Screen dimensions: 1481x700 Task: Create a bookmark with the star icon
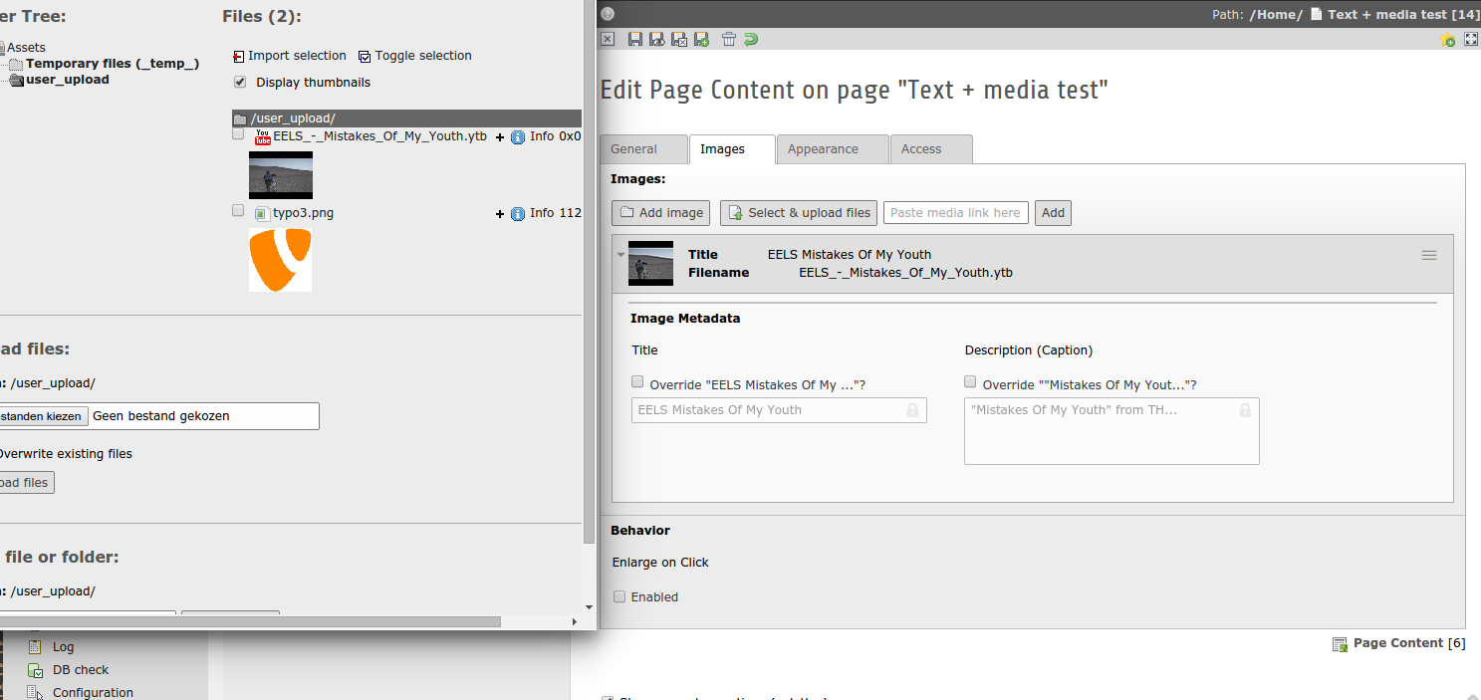(1448, 40)
